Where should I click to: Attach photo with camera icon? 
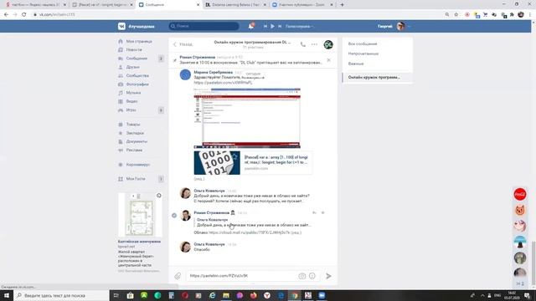pos(301,276)
